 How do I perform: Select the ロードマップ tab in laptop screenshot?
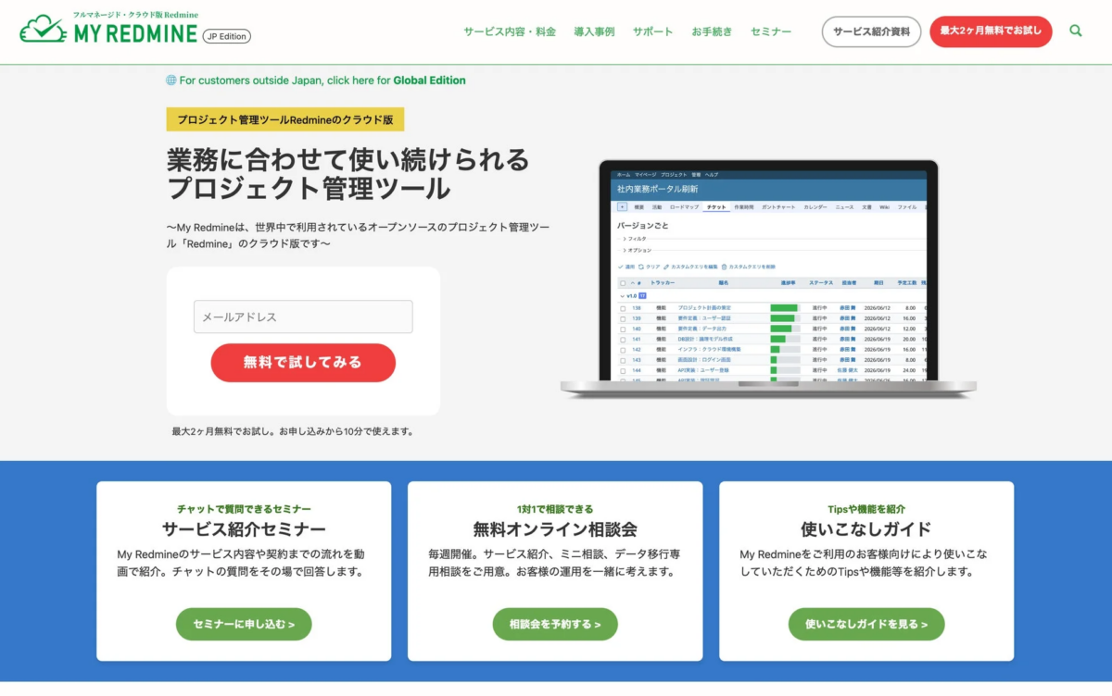tap(684, 207)
